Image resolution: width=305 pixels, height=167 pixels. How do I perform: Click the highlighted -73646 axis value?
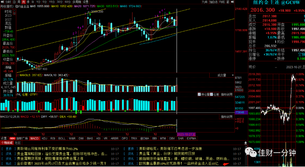pyautogui.click(x=241, y=112)
